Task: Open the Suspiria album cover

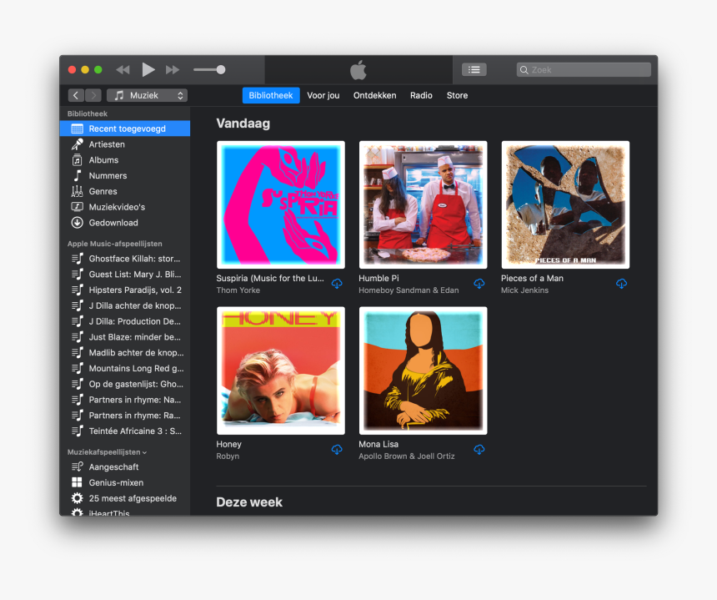Action: click(x=281, y=204)
